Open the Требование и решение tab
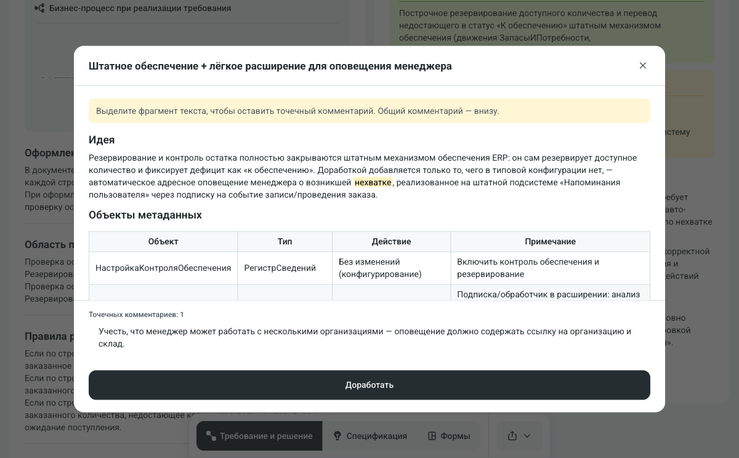This screenshot has width=739, height=458. (x=259, y=436)
